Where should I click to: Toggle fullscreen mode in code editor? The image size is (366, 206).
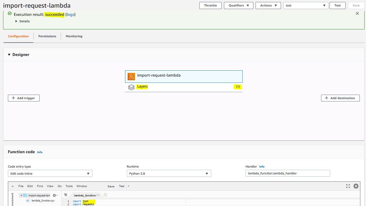click(348, 186)
